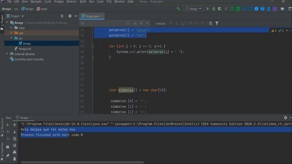This screenshot has height=164, width=292.
Task: Open the Build menu
Action: pyautogui.click(x=83, y=1)
